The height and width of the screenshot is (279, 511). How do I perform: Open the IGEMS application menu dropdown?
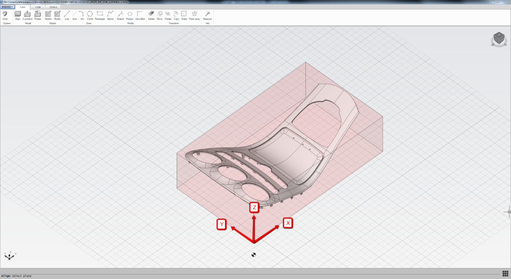tap(7, 7)
